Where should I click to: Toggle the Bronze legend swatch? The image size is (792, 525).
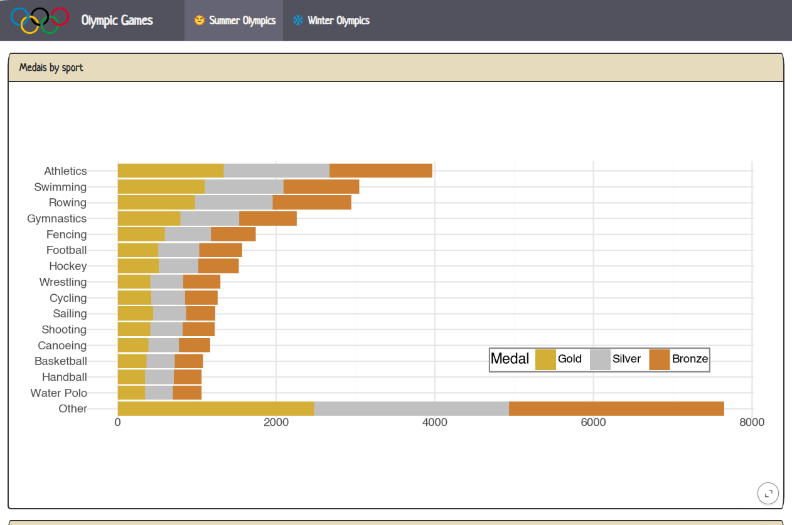tap(660, 359)
